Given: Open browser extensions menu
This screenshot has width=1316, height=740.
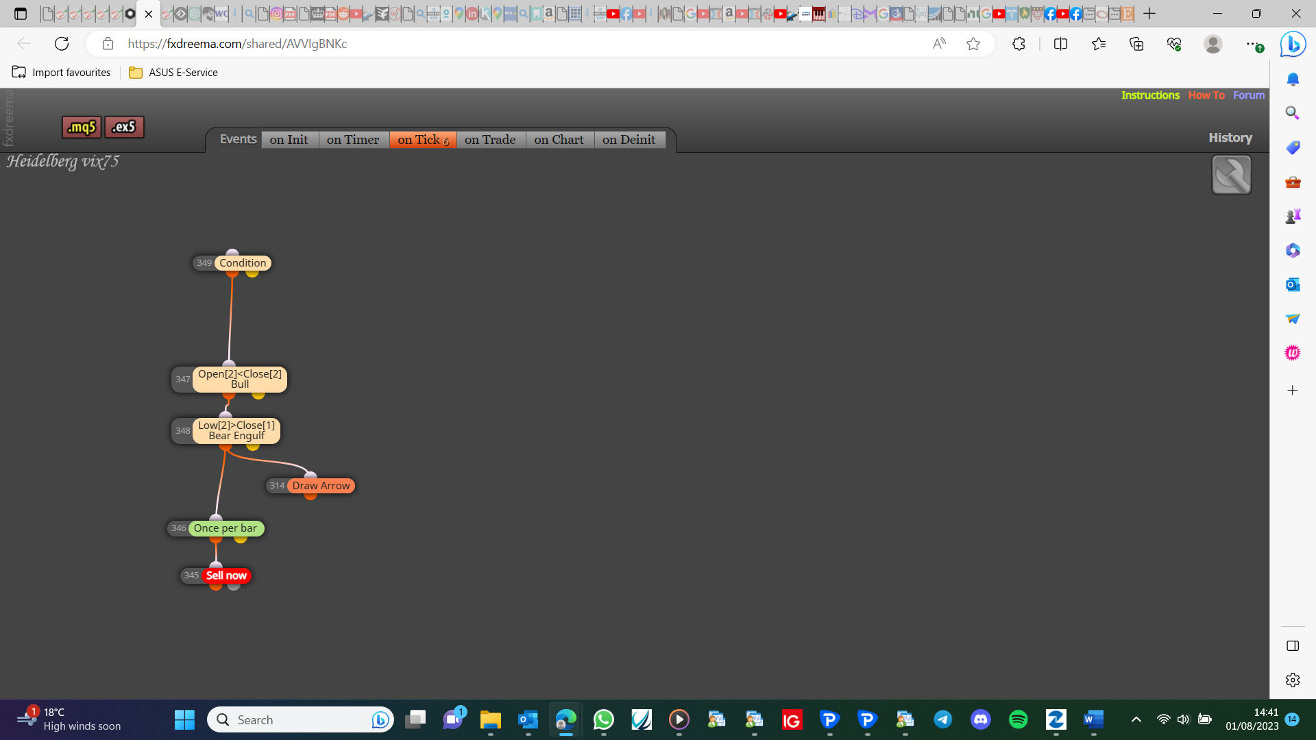Looking at the screenshot, I should (1019, 44).
